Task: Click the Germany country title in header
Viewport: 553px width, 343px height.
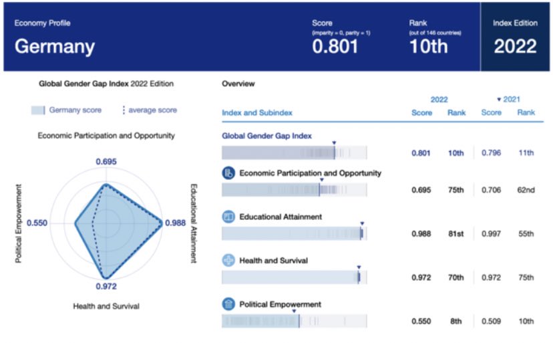Action: [55, 47]
